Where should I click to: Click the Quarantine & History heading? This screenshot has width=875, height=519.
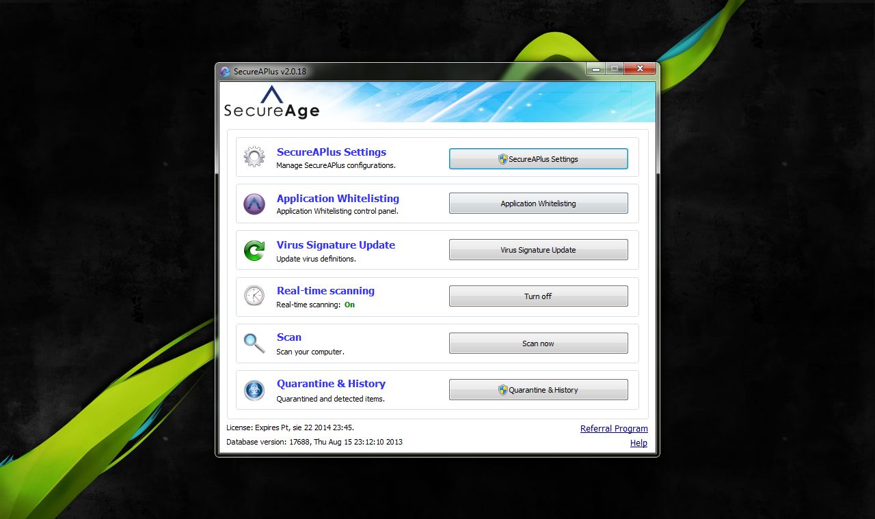(x=331, y=384)
